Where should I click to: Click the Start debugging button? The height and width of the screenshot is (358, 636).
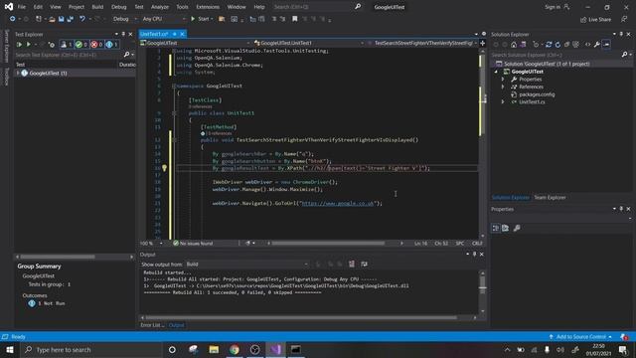tap(201, 19)
